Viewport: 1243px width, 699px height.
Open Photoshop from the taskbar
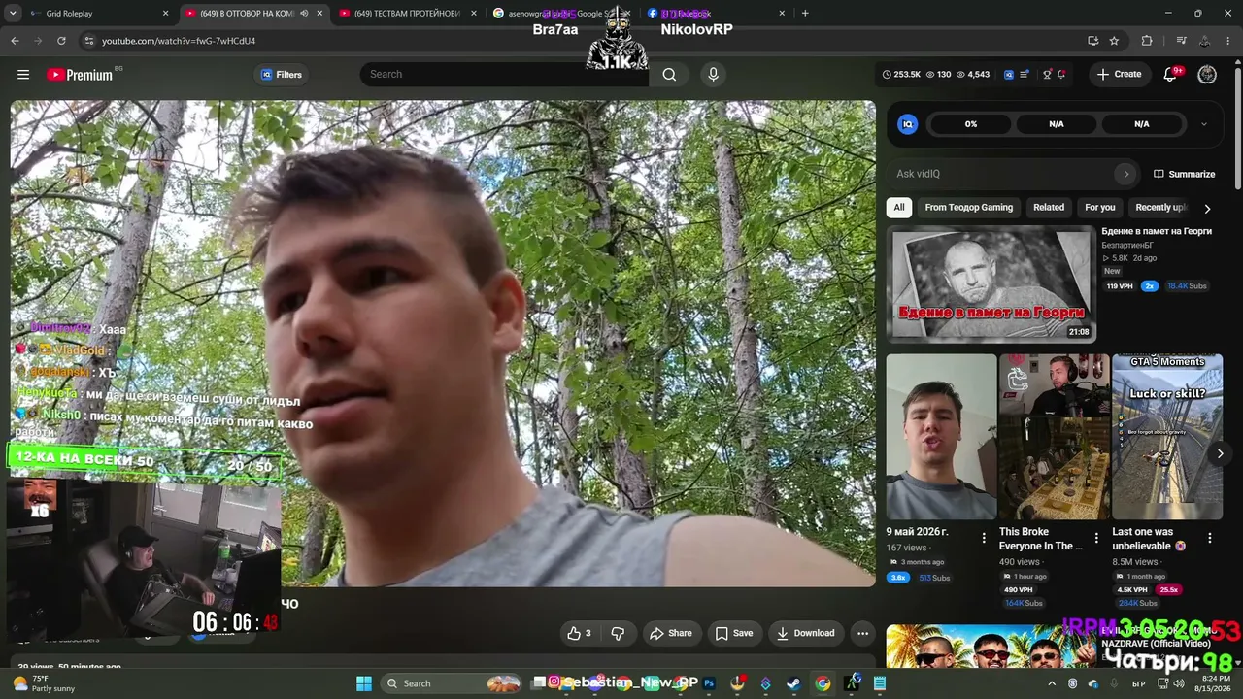click(709, 683)
